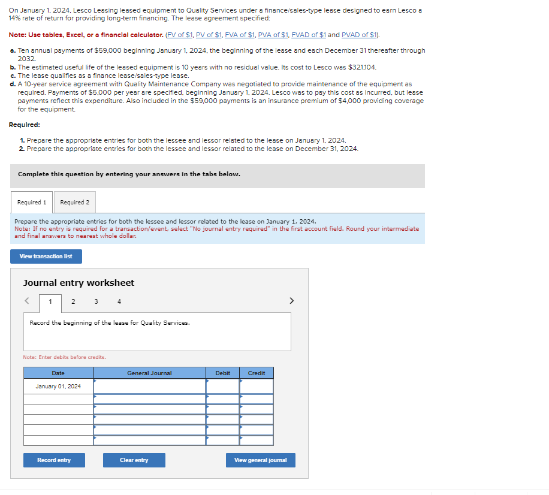Viewport: 549px width, 495px height.
Task: Click the Debit cell in third row
Action: 223,409
